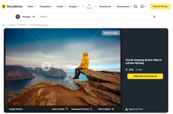
Task: Click the Add to Folder text
Action: click(58, 109)
